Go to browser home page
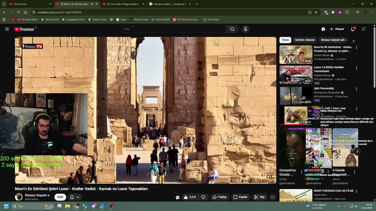 pyautogui.click(x=26, y=12)
